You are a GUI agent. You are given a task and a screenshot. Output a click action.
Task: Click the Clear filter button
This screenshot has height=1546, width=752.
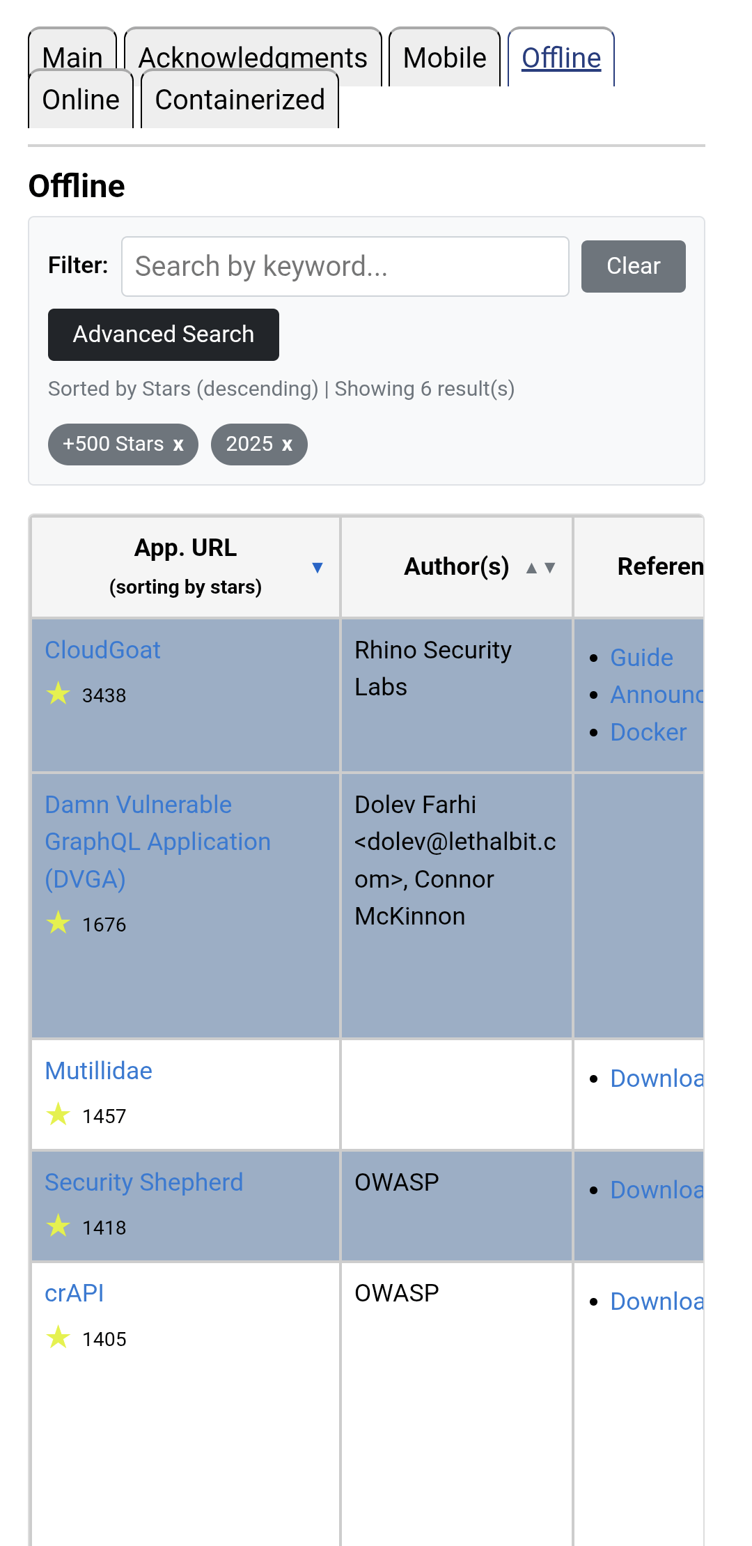[633, 266]
